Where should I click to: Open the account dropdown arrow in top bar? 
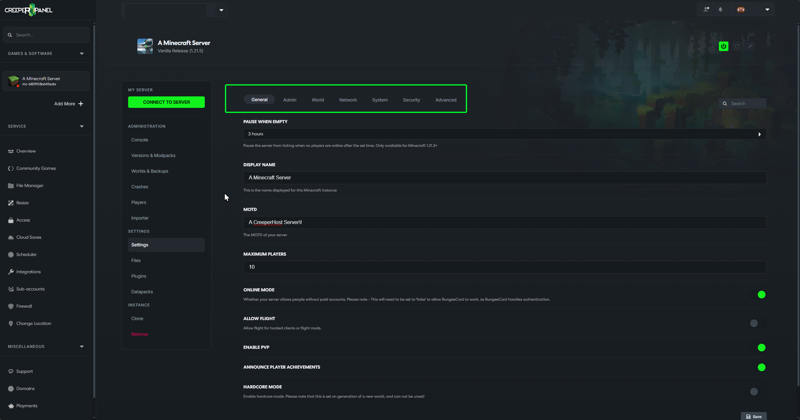click(x=767, y=9)
